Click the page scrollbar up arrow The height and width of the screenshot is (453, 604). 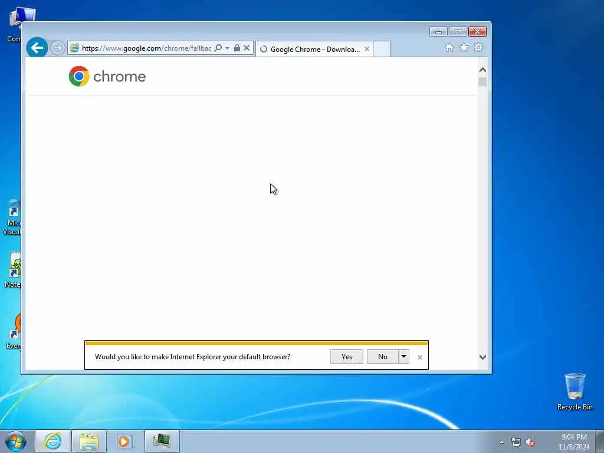click(x=482, y=70)
